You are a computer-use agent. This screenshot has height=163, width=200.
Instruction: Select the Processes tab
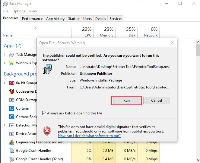(11, 18)
